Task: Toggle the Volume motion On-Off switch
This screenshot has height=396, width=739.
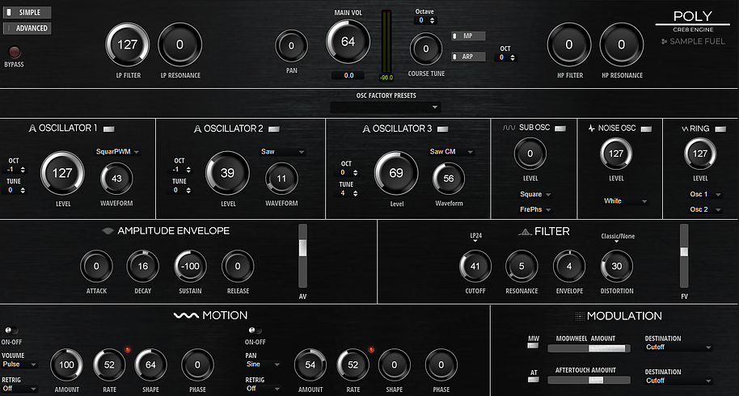Action: click(x=11, y=331)
